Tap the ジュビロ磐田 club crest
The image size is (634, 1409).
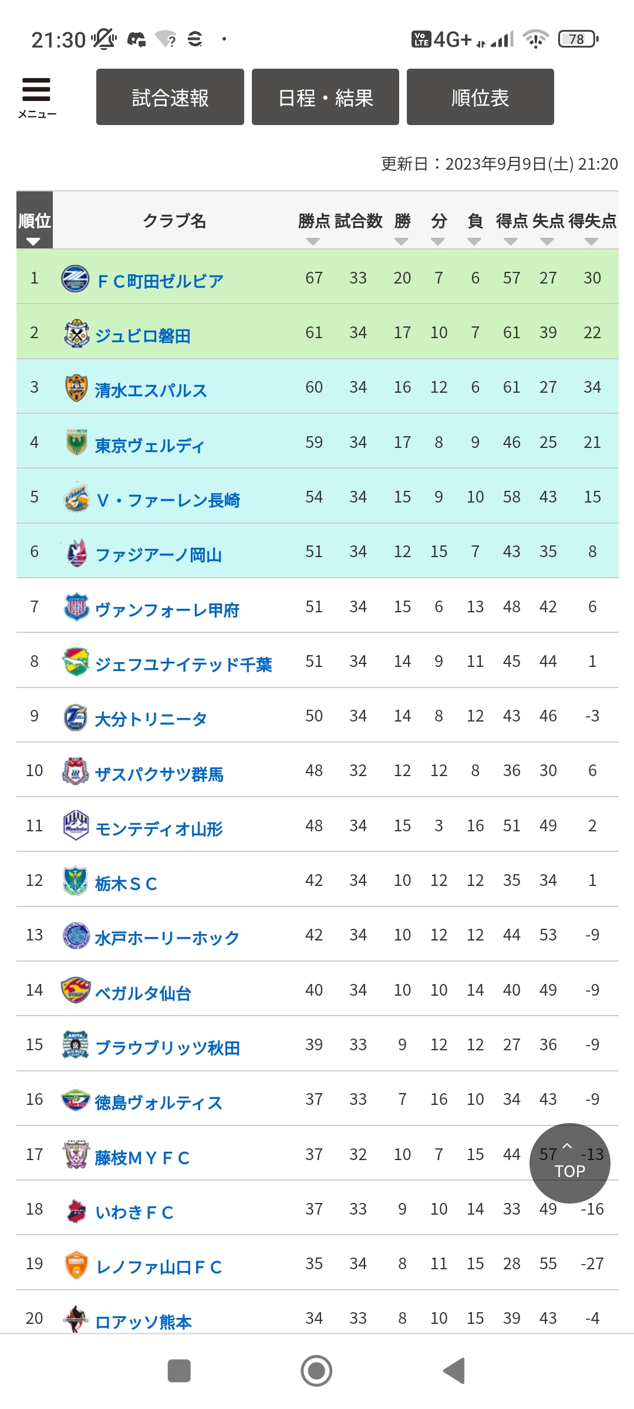point(76,333)
